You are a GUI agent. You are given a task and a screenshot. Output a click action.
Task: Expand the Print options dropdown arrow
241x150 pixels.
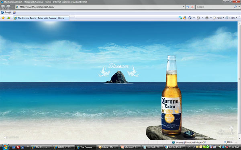[211, 18]
